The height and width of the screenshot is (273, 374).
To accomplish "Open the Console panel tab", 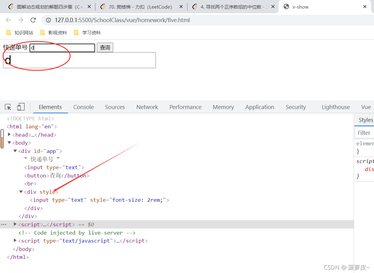I will click(x=83, y=107).
